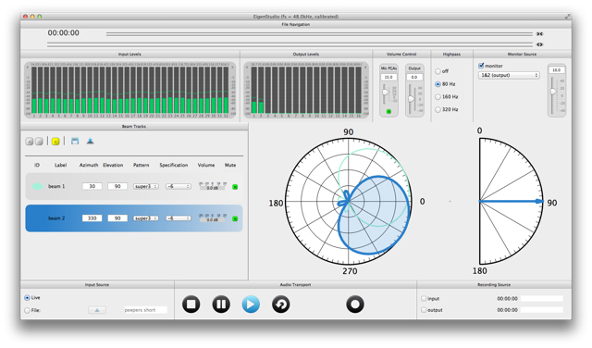Screen dimensions: 592x348
Task: Click the Azimuth field of beam 1
Action: click(92, 186)
